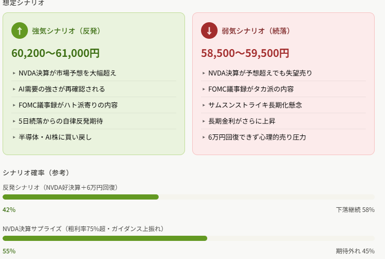Click the green up-arrow bullish scenario icon
Image resolution: width=385 pixels, height=259 pixels.
[20, 31]
